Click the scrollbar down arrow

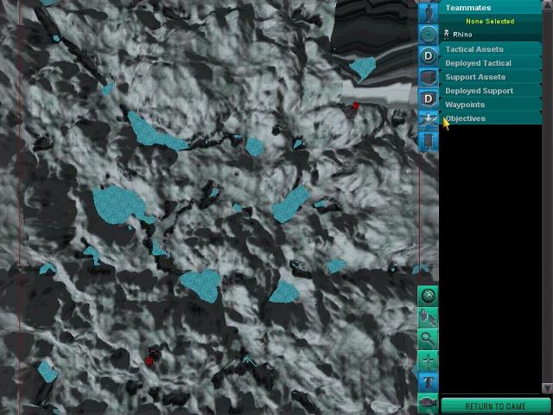point(547,388)
